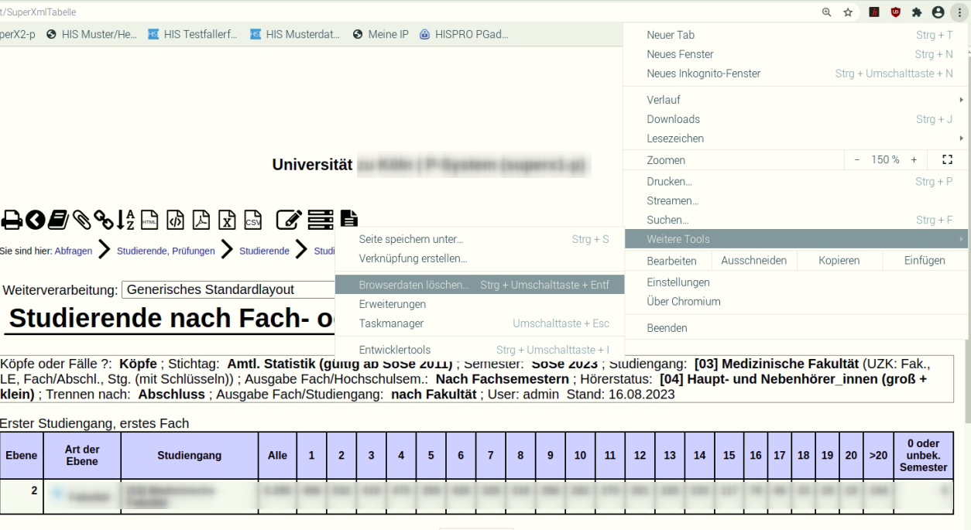The image size is (971, 530).
Task: Click Ausschneiden in the Bearbeiten row
Action: [755, 261]
